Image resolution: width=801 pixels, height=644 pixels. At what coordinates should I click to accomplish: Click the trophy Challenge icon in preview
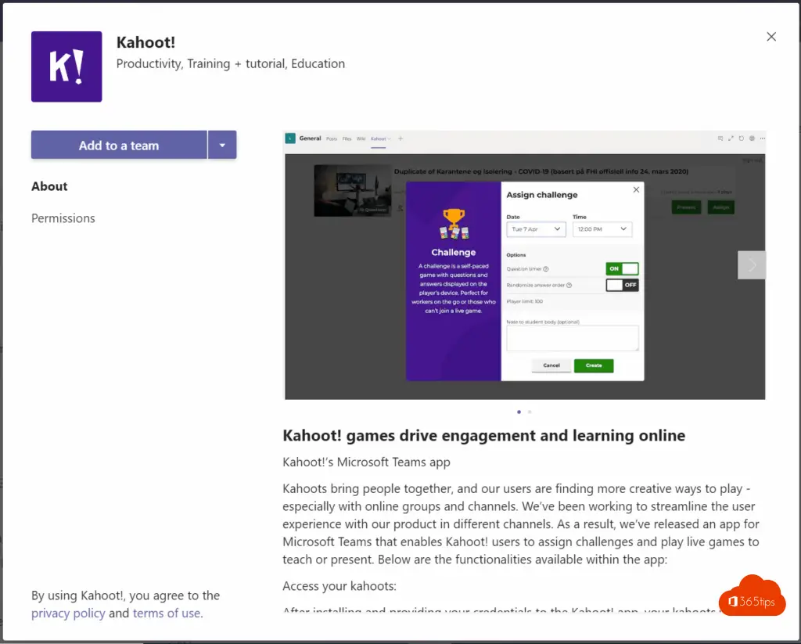pyautogui.click(x=454, y=224)
